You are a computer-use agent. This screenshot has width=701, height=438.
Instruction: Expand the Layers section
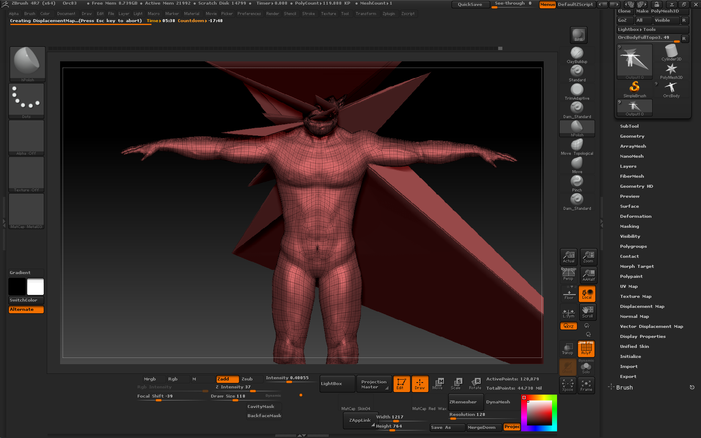628,166
